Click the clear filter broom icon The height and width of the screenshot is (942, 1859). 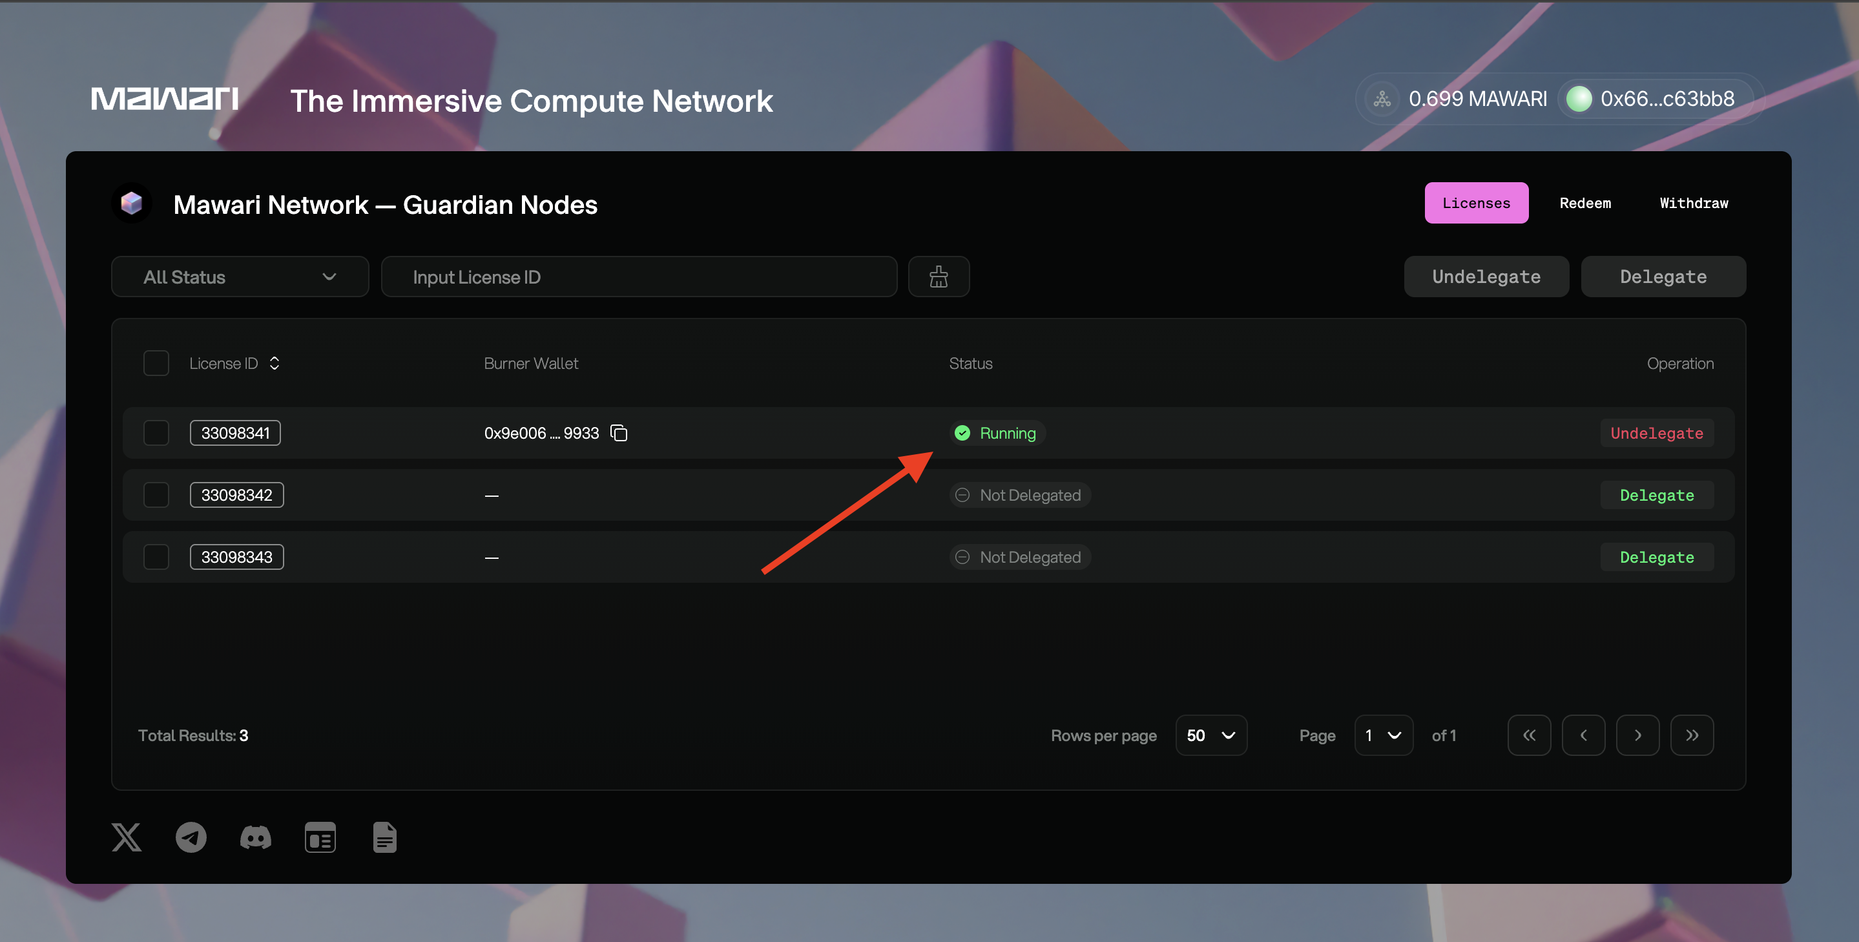(x=938, y=277)
